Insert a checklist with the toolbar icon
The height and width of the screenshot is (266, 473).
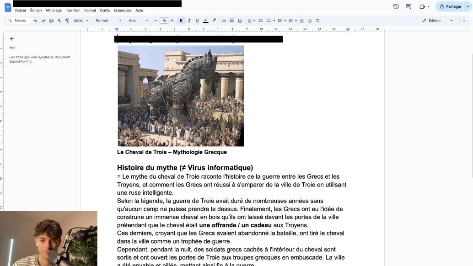tap(269, 21)
